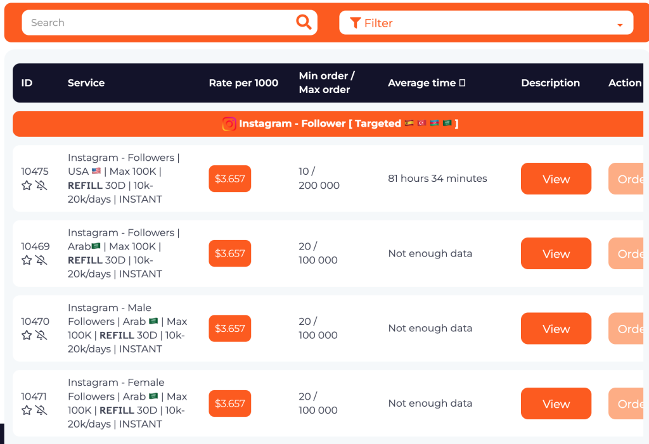Screen dimensions: 649x444
Task: Click the Search input field
Action: pos(170,22)
